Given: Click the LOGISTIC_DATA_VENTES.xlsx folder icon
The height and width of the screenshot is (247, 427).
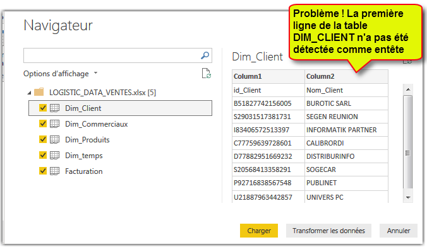Looking at the screenshot, I should [39, 92].
